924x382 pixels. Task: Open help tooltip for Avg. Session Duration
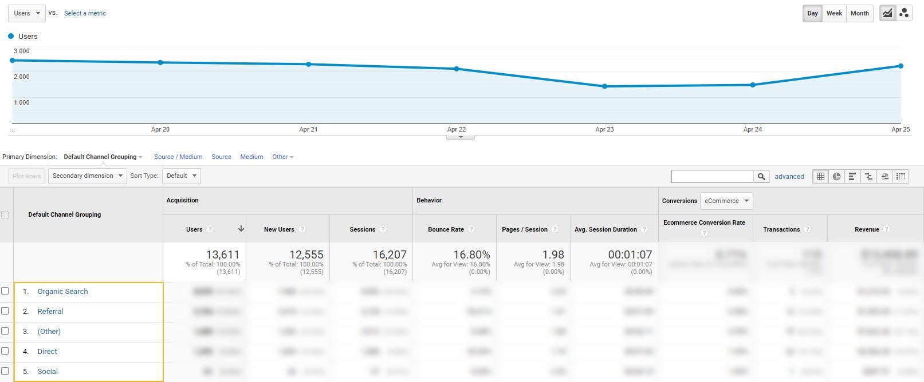coord(644,229)
